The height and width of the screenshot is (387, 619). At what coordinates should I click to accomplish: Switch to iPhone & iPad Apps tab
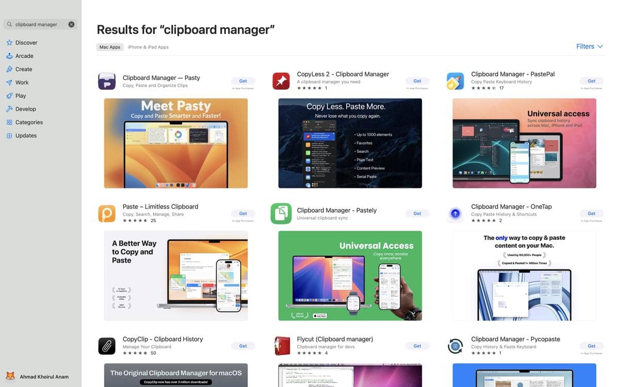point(148,47)
